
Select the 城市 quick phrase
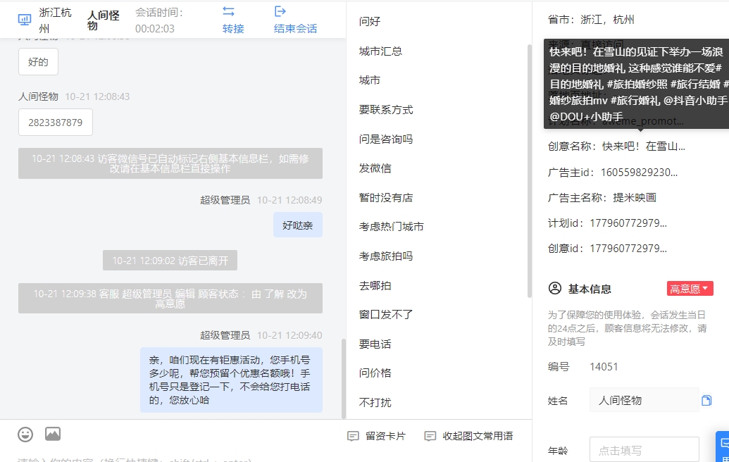point(370,80)
